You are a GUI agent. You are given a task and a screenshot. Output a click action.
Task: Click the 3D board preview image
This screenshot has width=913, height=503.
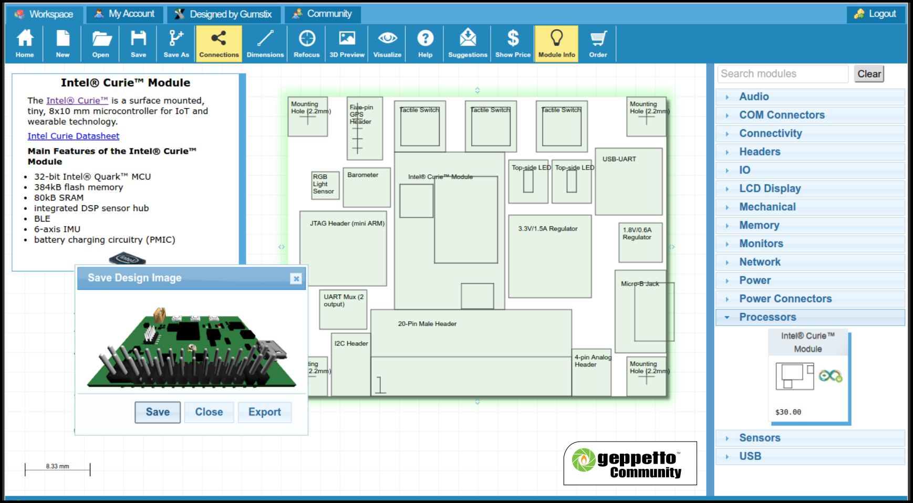pos(191,348)
